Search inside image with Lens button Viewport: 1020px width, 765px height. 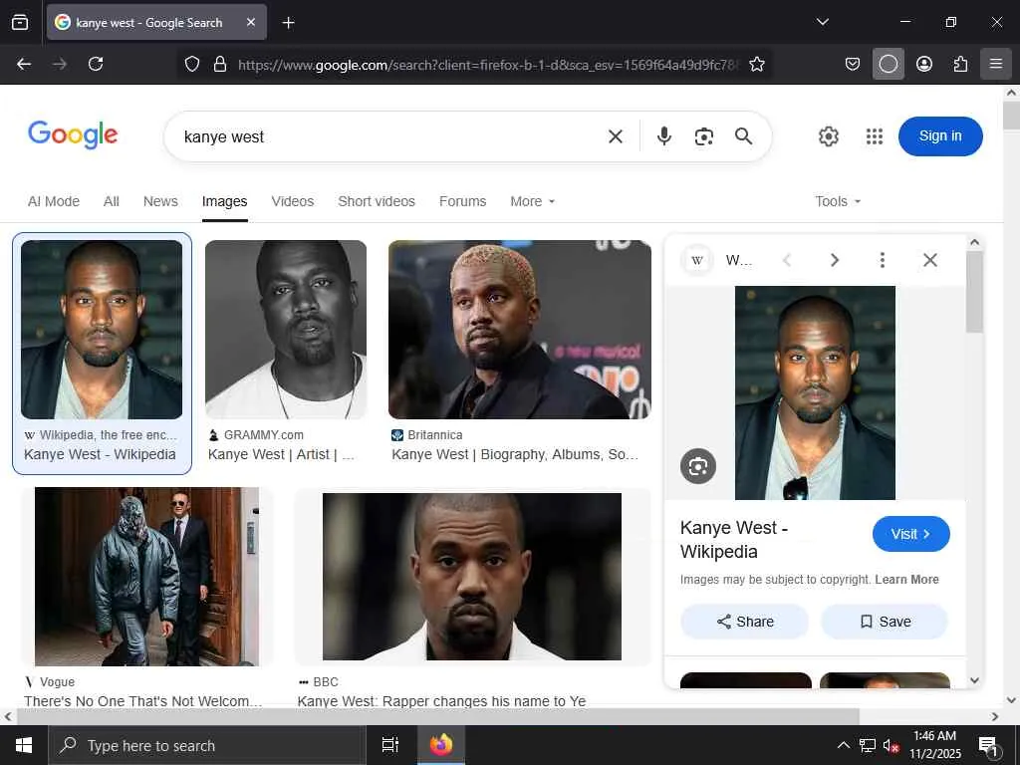[698, 466]
